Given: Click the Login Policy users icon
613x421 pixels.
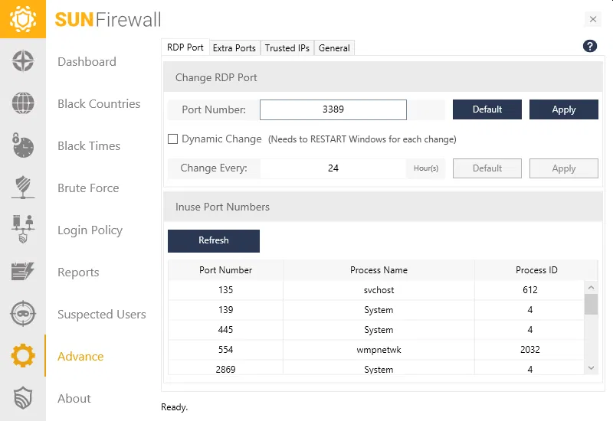Looking at the screenshot, I should tap(23, 230).
